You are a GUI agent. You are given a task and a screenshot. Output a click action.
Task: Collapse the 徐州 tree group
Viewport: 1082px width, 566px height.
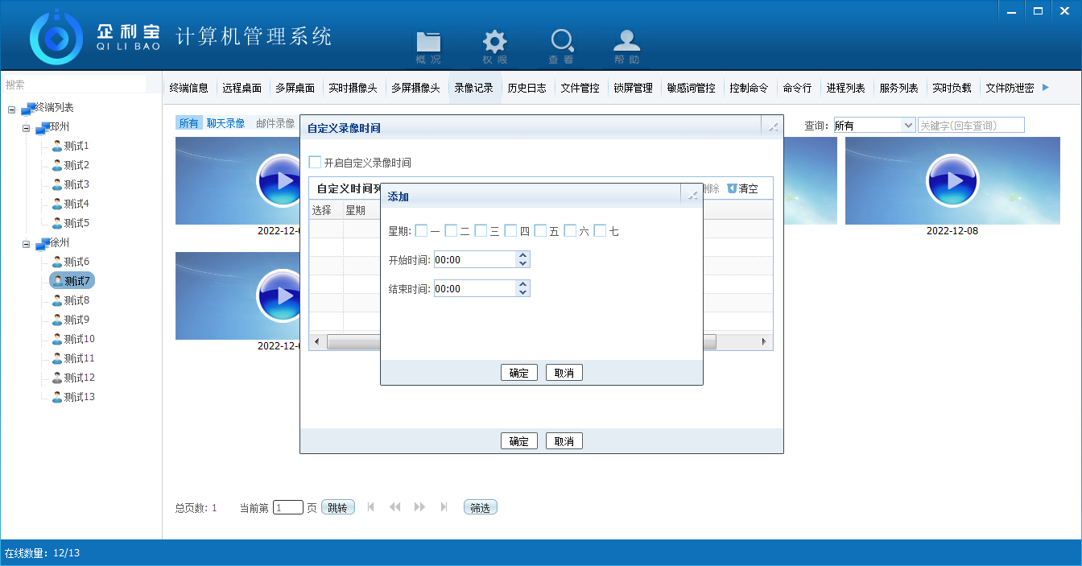click(27, 244)
